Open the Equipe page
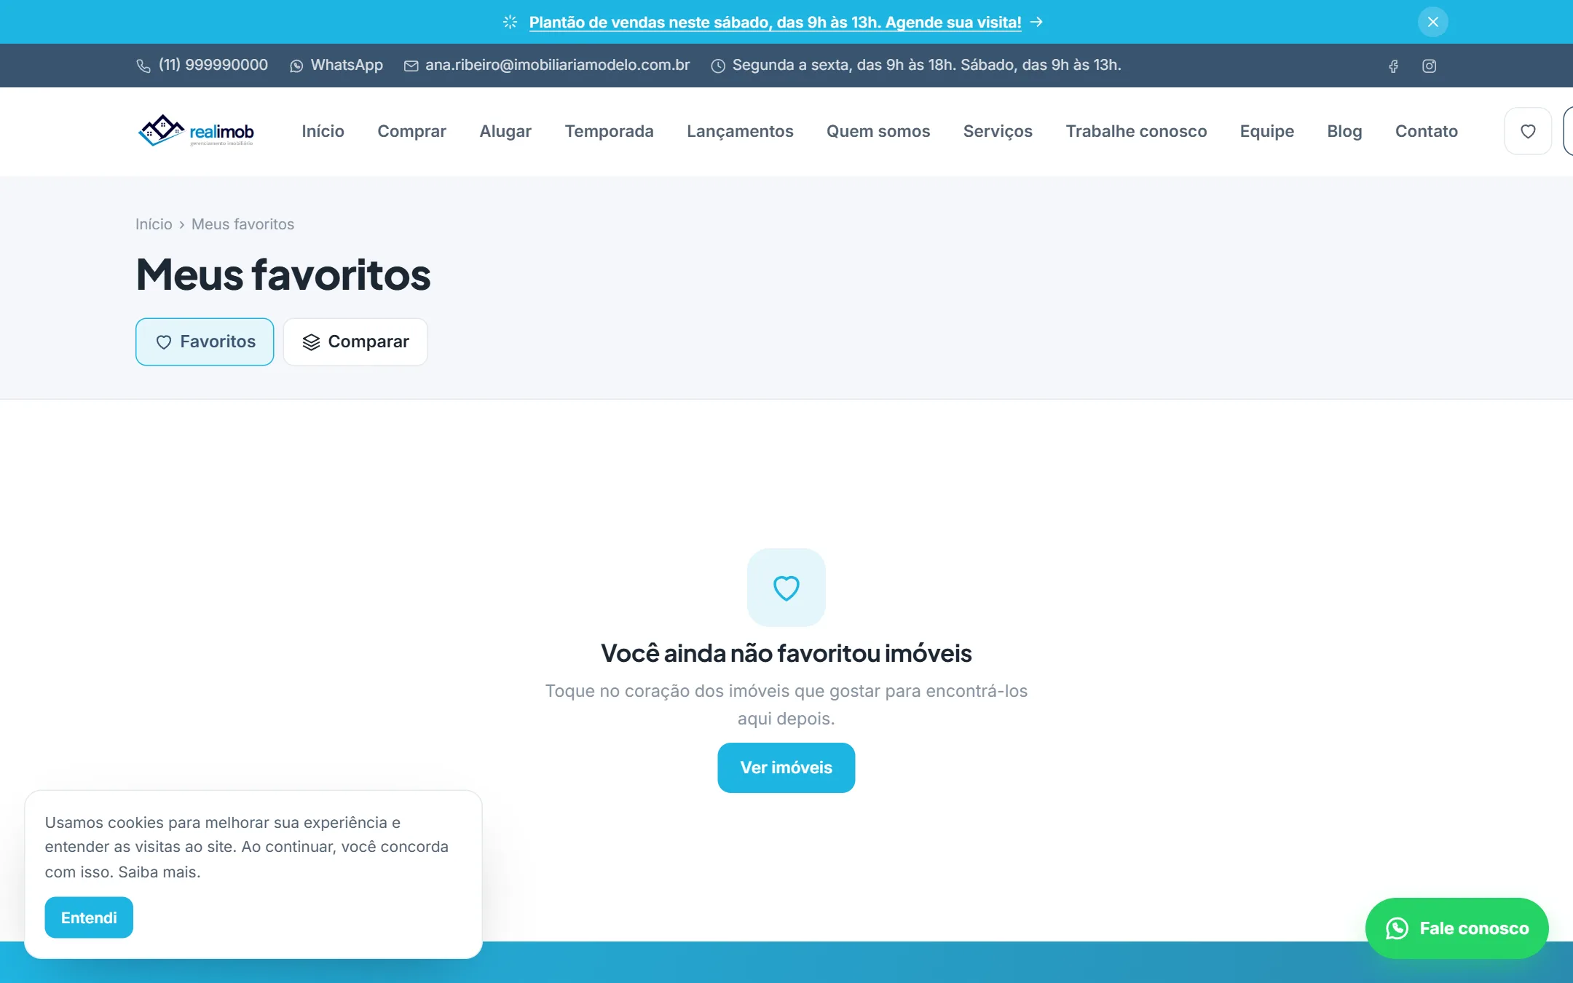The height and width of the screenshot is (983, 1573). click(1267, 131)
